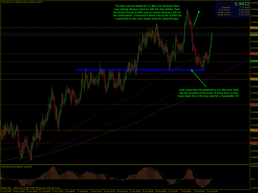
Task: Click the 30 Sep 00:00 time label
Action: tap(161, 191)
